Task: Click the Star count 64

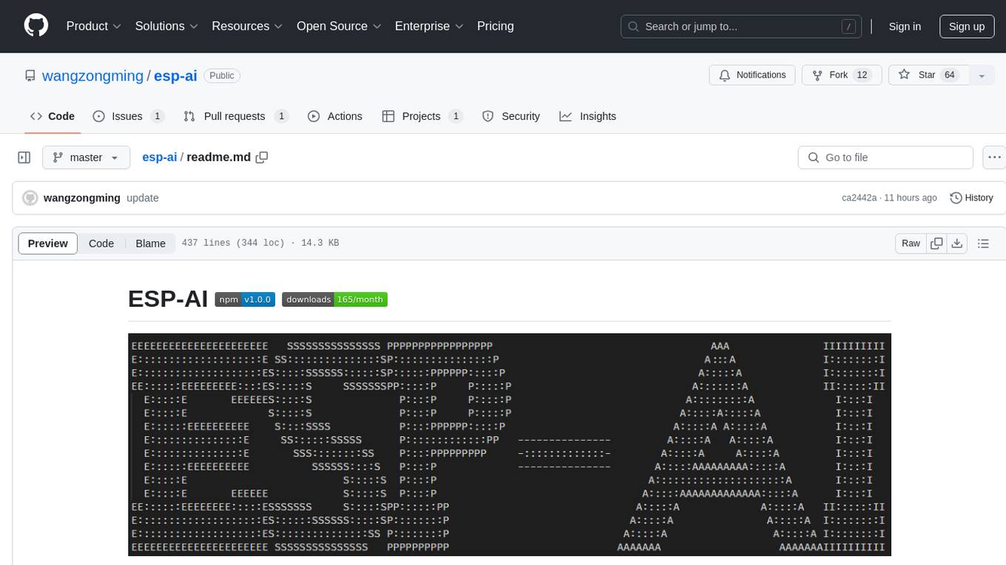Action: [950, 75]
